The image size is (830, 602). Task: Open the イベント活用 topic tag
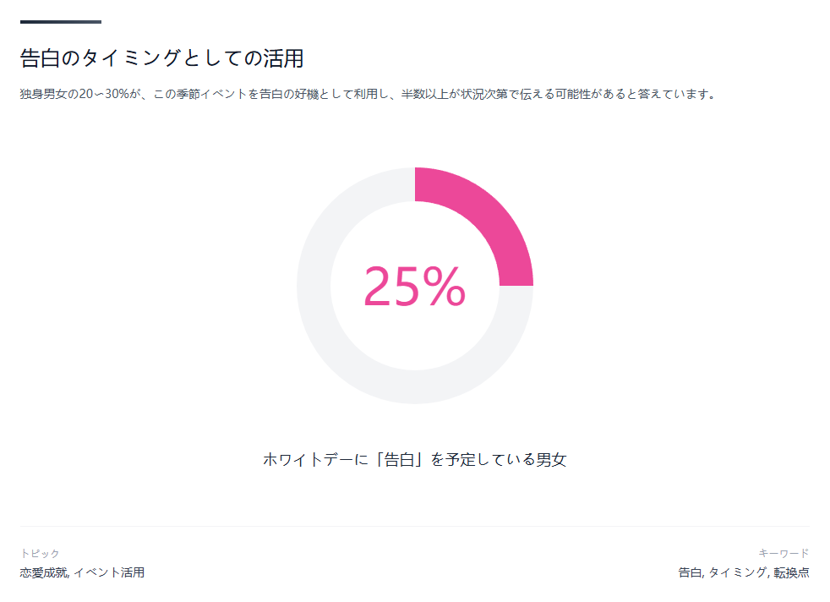click(x=109, y=572)
